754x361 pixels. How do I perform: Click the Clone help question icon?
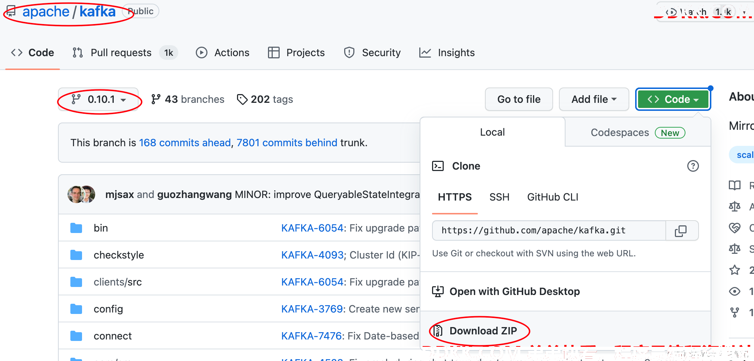point(693,166)
